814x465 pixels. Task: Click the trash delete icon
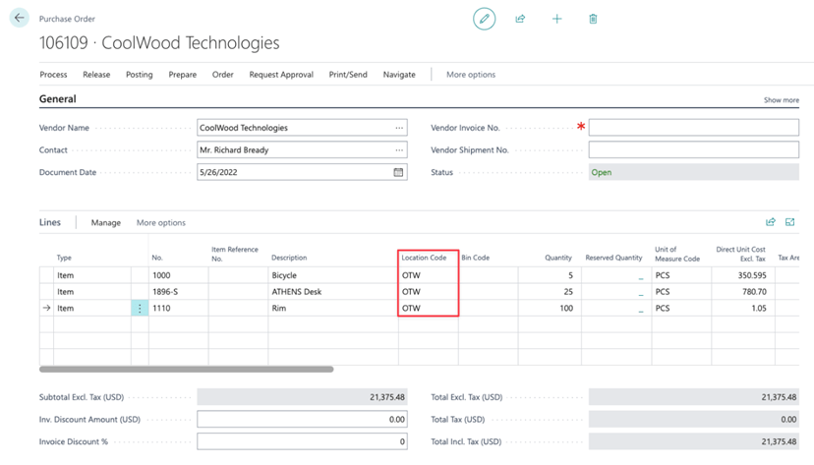click(593, 19)
